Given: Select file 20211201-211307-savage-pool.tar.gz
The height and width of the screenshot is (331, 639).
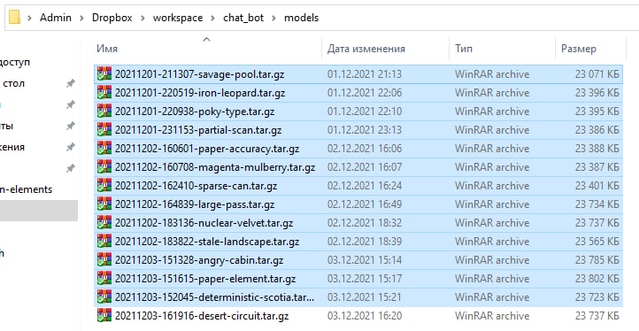Looking at the screenshot, I should [199, 74].
